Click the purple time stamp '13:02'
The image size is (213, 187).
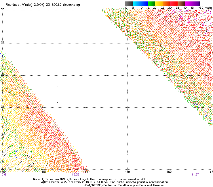point(75,175)
